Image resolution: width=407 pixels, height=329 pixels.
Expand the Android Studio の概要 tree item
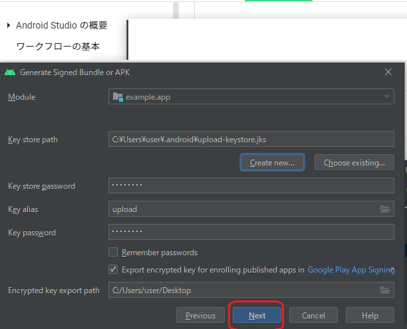(9, 25)
